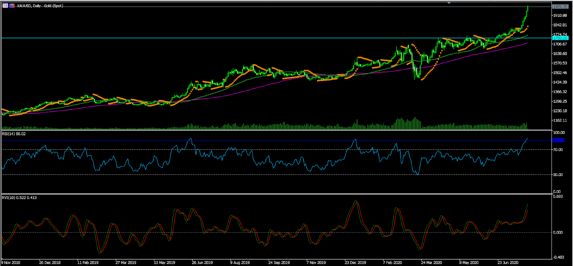Click the date label 26 Dec 2018
The height and width of the screenshot is (266, 573).
coord(50,263)
